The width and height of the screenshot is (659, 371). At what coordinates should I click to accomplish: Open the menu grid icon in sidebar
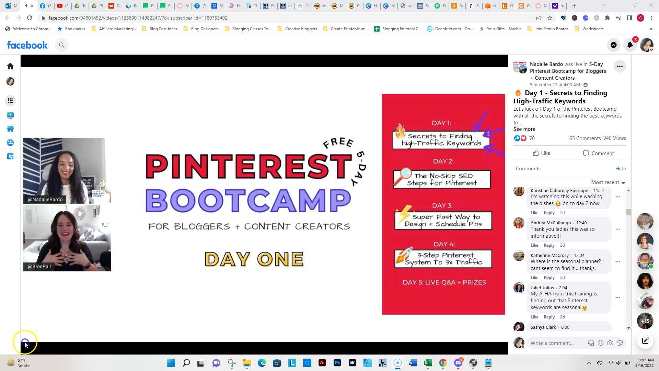coord(10,101)
